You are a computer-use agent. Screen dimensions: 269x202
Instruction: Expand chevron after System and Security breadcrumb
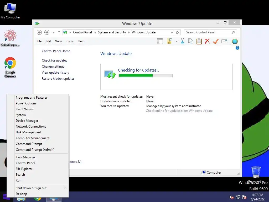coord(129,32)
